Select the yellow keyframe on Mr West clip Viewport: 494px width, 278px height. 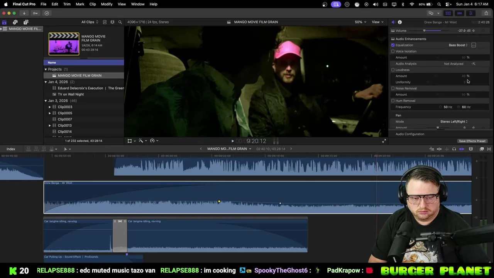pos(219,202)
